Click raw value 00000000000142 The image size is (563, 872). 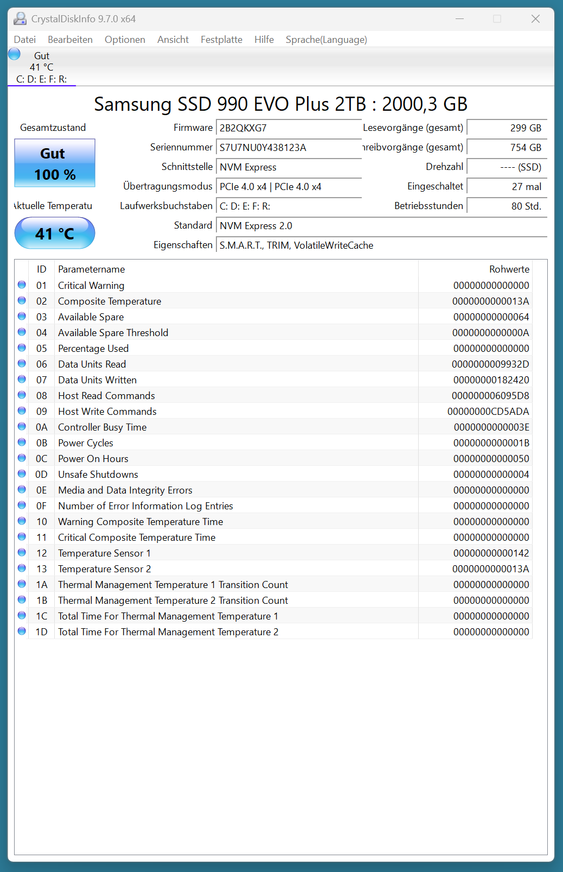pyautogui.click(x=491, y=553)
